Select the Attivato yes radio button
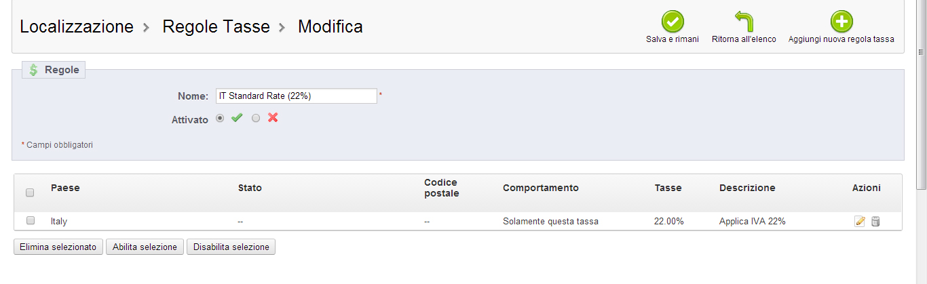The width and height of the screenshot is (927, 284). [x=220, y=118]
